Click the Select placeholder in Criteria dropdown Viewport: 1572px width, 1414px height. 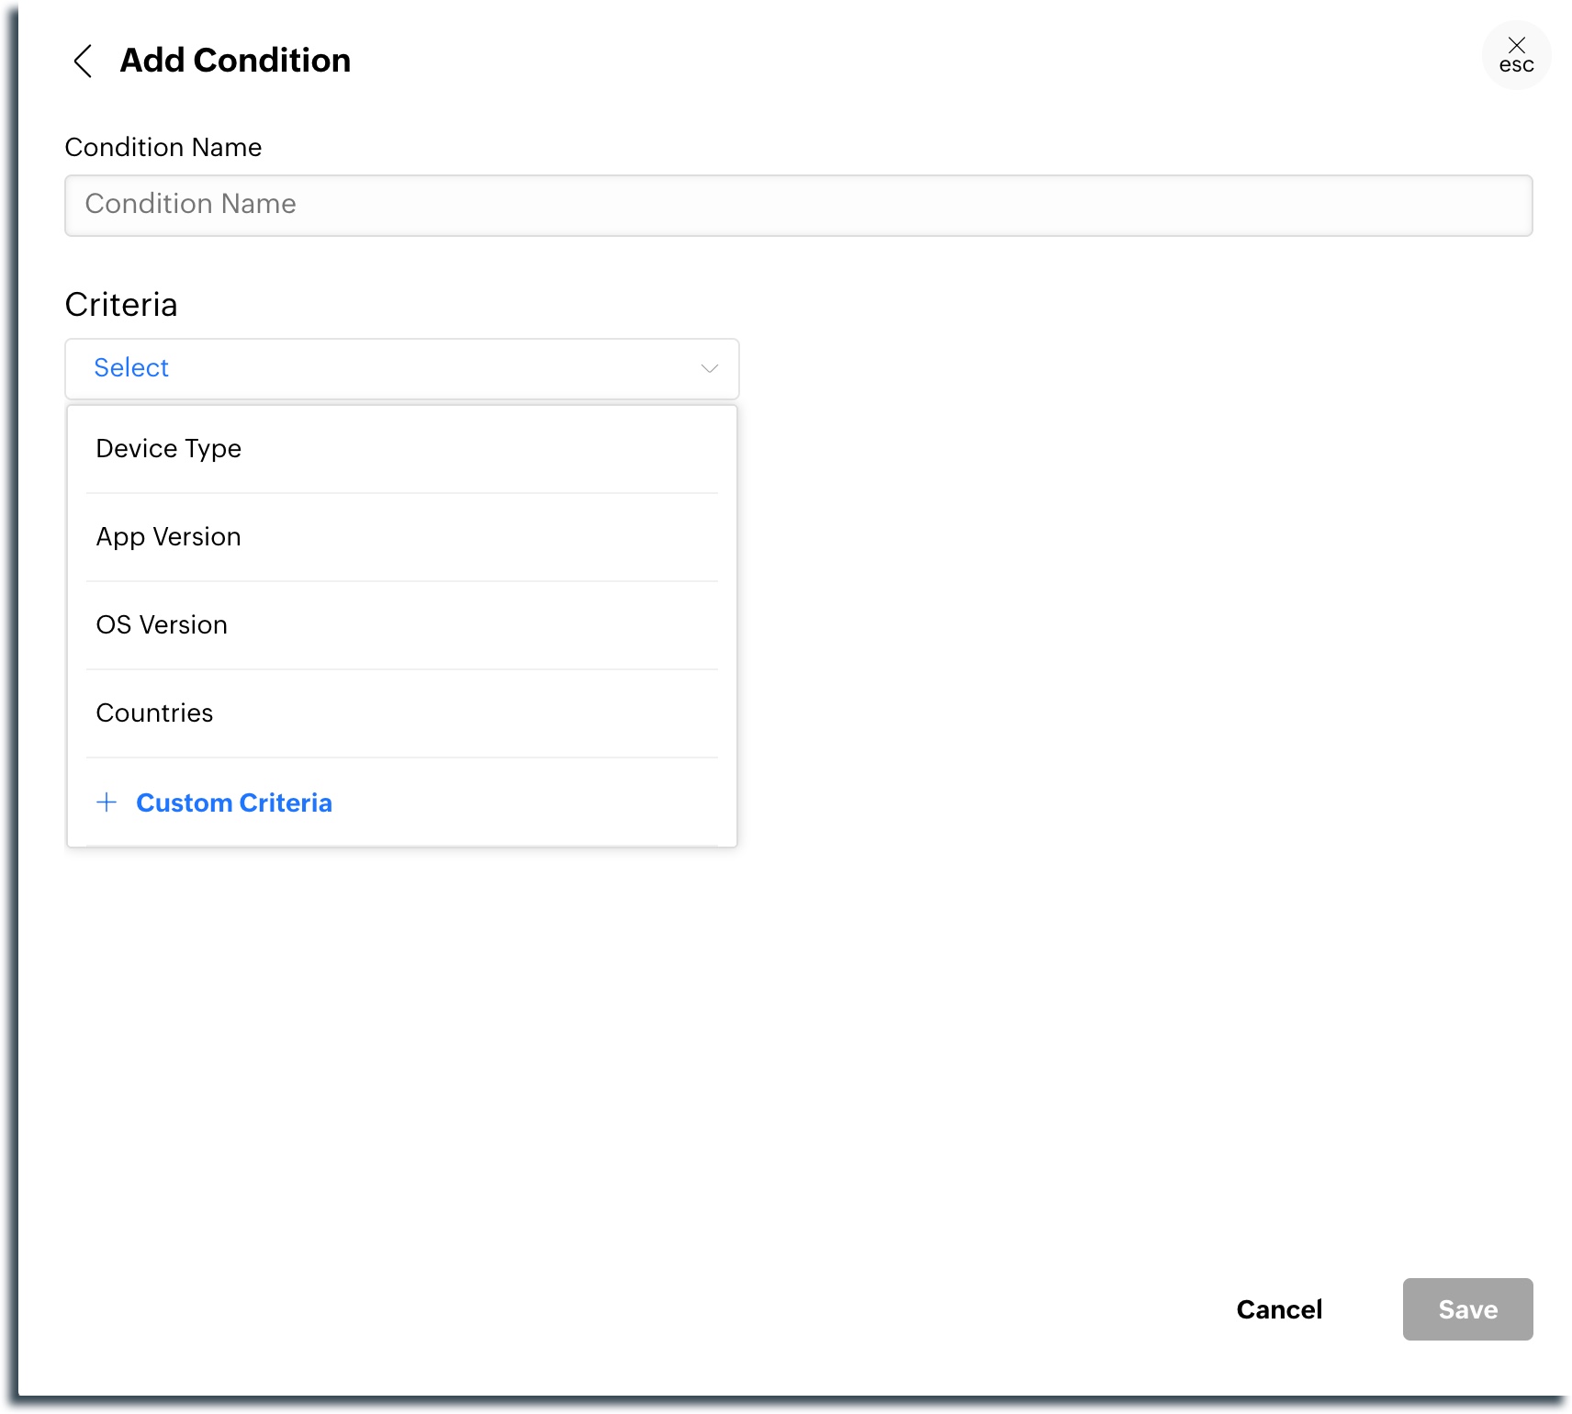[131, 368]
